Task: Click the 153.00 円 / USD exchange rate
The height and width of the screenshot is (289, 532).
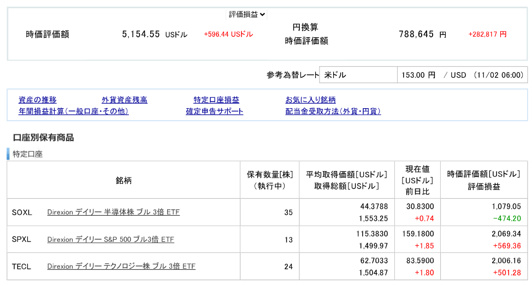Action: pyautogui.click(x=463, y=75)
